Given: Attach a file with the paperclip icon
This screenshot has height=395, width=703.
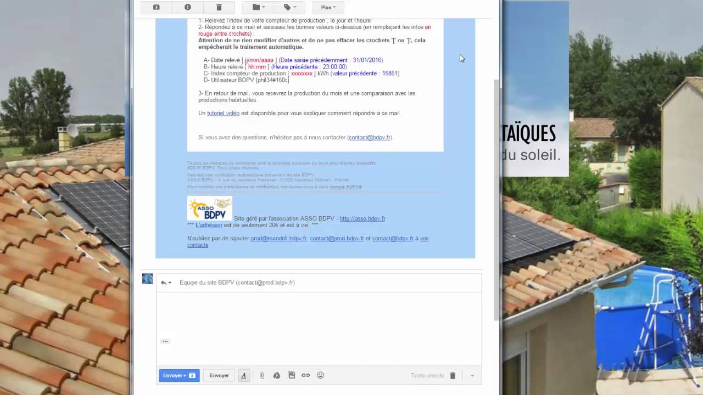Looking at the screenshot, I should click(262, 375).
